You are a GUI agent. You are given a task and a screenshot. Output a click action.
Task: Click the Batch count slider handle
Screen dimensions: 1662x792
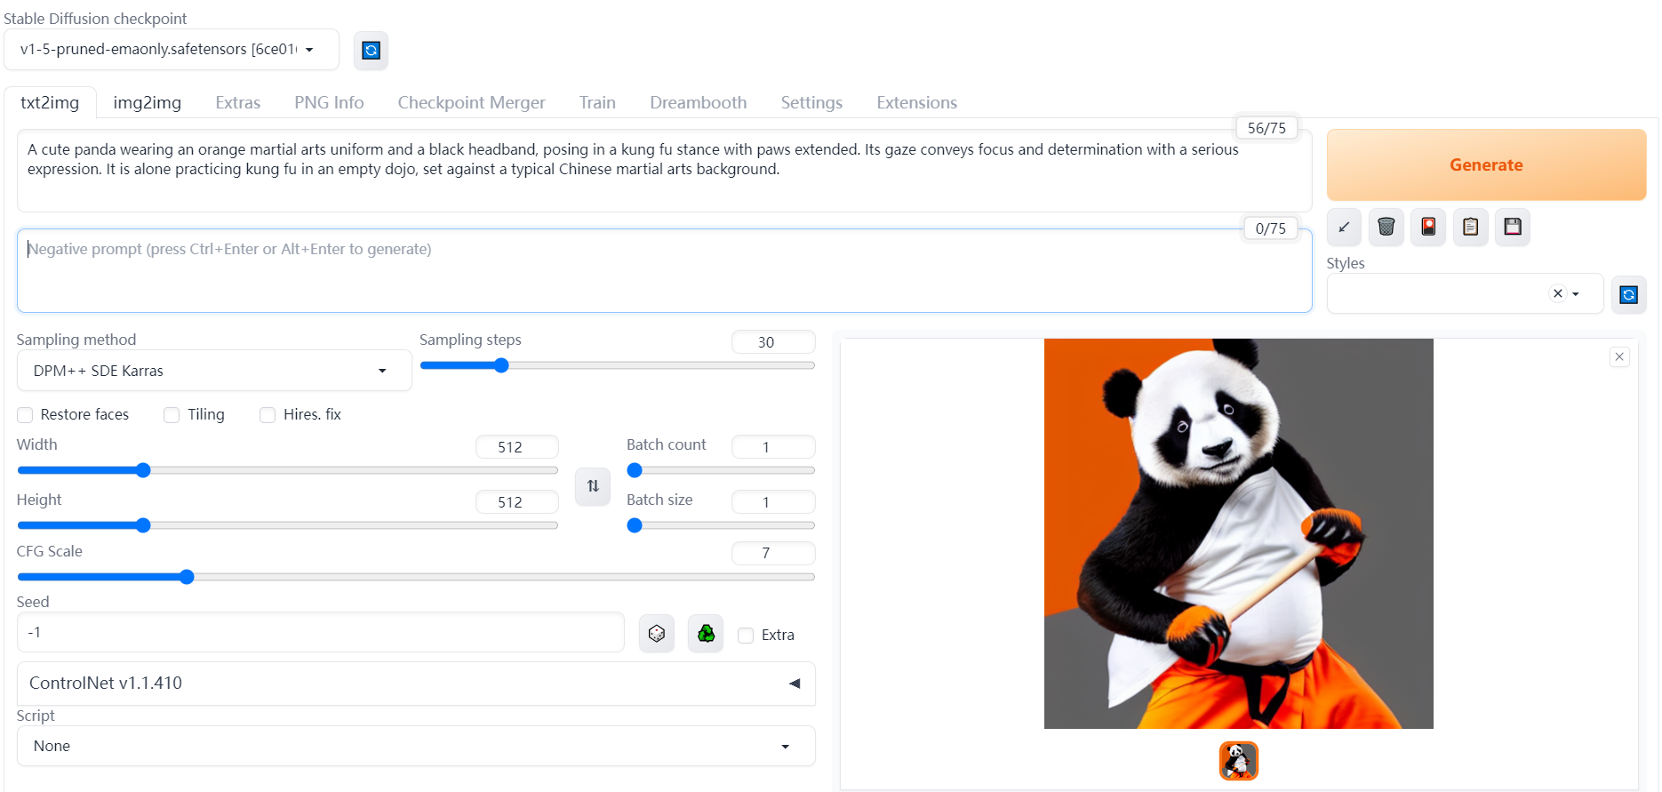[x=635, y=470]
